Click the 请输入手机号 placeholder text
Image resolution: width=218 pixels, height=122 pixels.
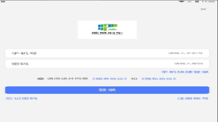click(185, 53)
